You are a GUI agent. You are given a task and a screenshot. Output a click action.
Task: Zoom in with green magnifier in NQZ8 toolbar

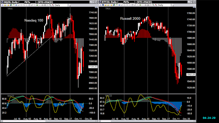[50, 5]
